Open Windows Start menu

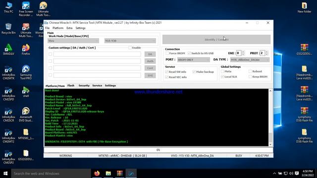click(x=5, y=174)
